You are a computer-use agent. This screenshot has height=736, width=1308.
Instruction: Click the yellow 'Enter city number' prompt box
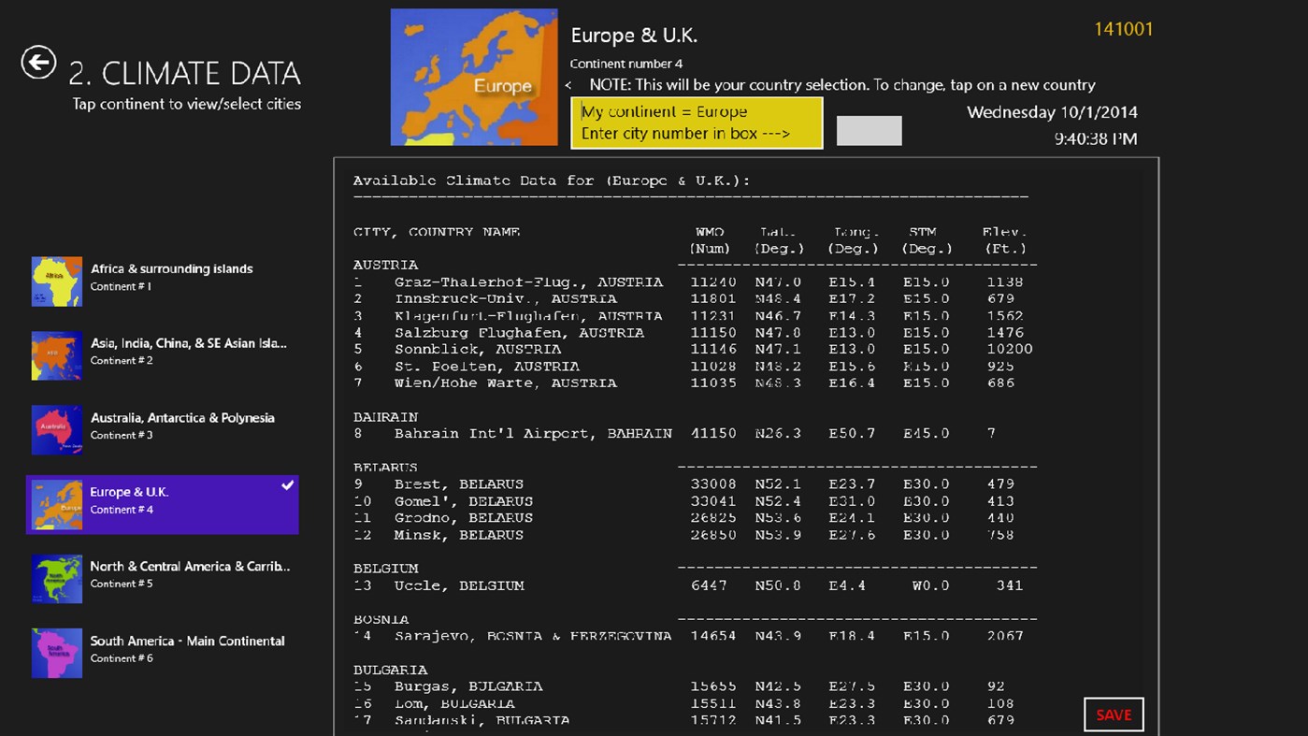click(x=696, y=123)
